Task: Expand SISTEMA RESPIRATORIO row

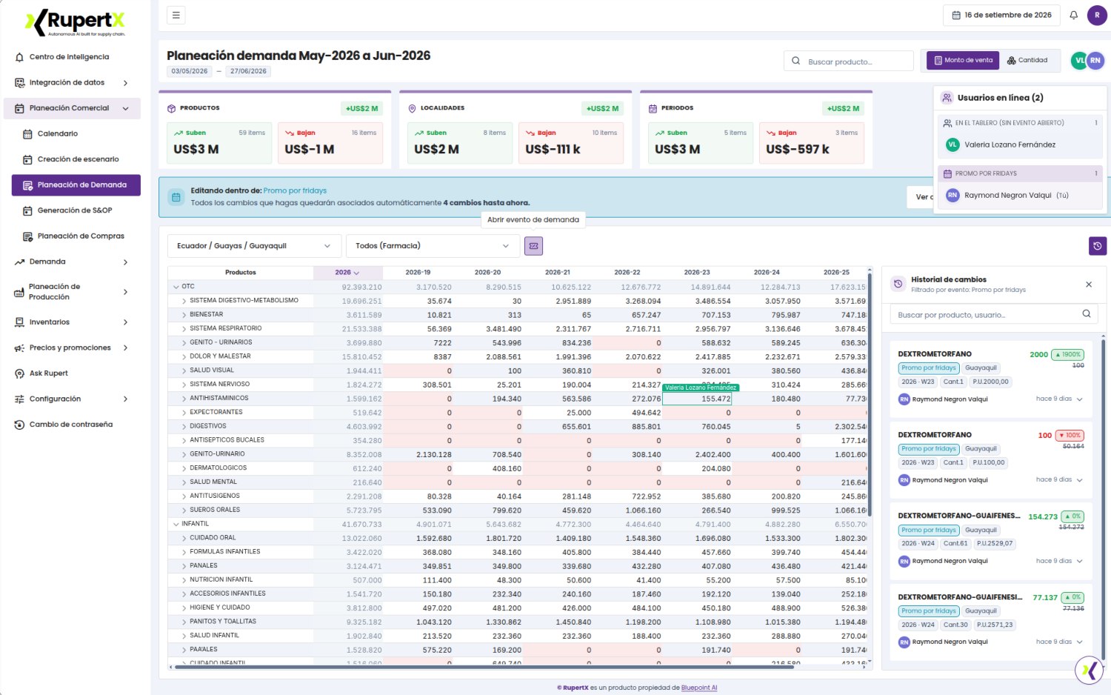Action: 184,329
